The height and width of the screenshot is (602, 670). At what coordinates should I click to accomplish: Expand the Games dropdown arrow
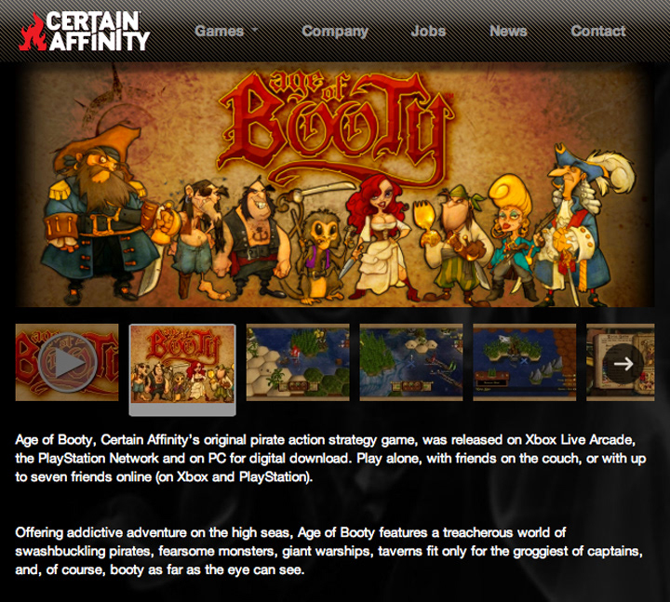click(x=255, y=30)
